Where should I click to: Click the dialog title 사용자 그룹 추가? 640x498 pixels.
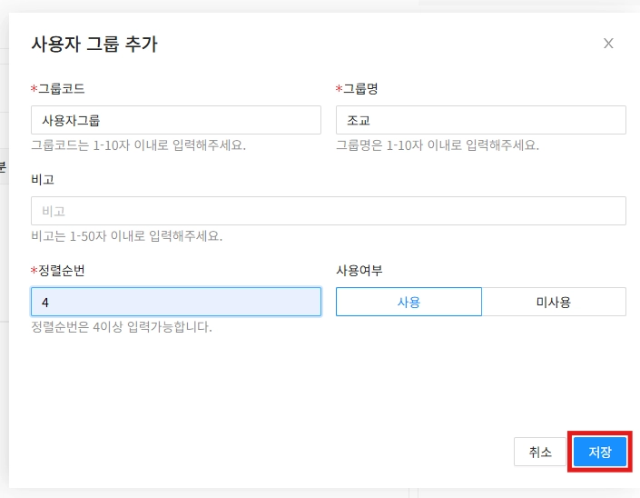pos(94,44)
